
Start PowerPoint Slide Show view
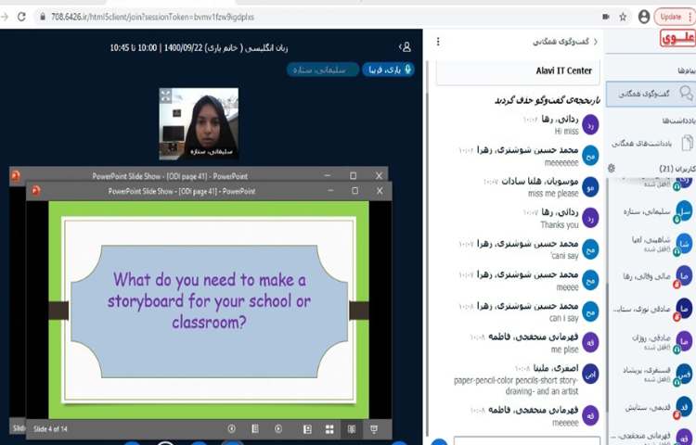pos(374,428)
